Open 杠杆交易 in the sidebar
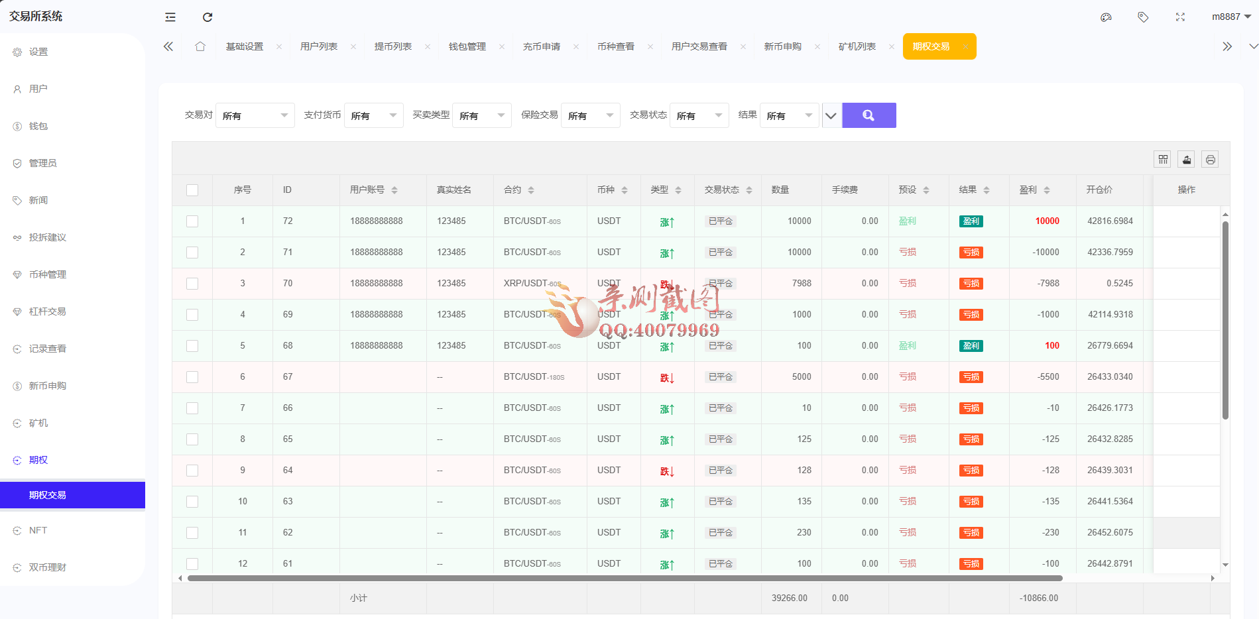This screenshot has width=1259, height=619. point(47,311)
